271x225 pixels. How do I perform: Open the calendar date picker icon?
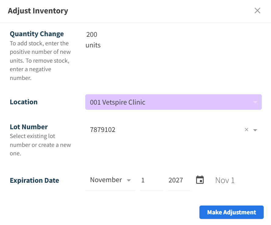click(200, 180)
